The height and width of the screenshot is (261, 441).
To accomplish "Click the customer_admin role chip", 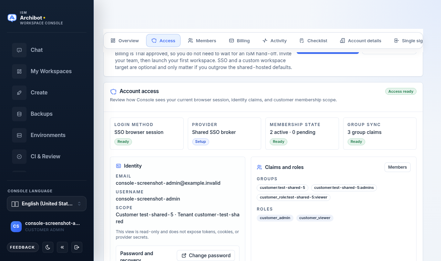I will (275, 218).
